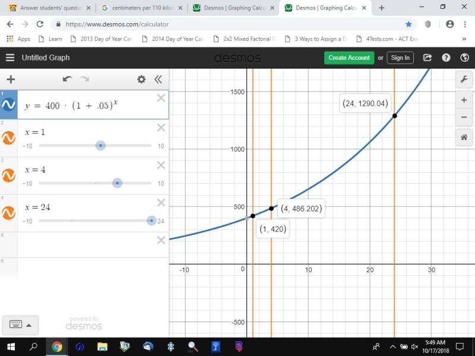475x356 pixels.
Task: Open Chrome's three-dot menu
Action: point(465,24)
